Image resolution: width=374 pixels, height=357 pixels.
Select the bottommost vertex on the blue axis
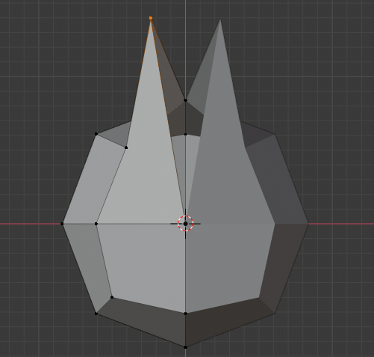[185, 347]
